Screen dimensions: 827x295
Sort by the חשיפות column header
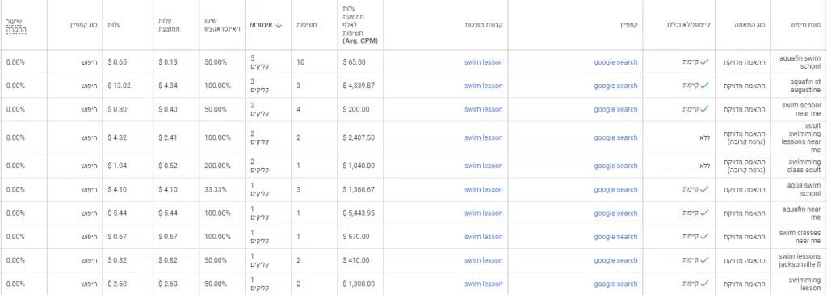tap(306, 25)
